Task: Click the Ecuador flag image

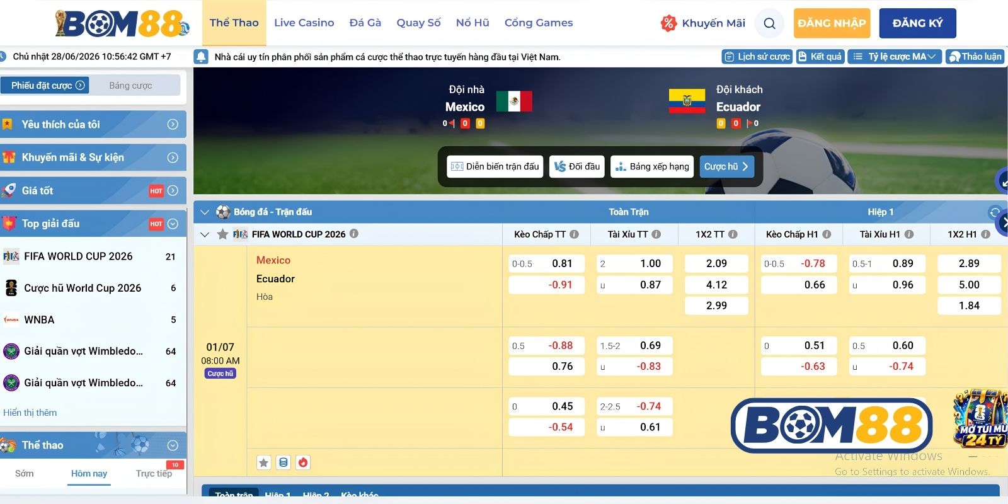Action: tap(687, 101)
